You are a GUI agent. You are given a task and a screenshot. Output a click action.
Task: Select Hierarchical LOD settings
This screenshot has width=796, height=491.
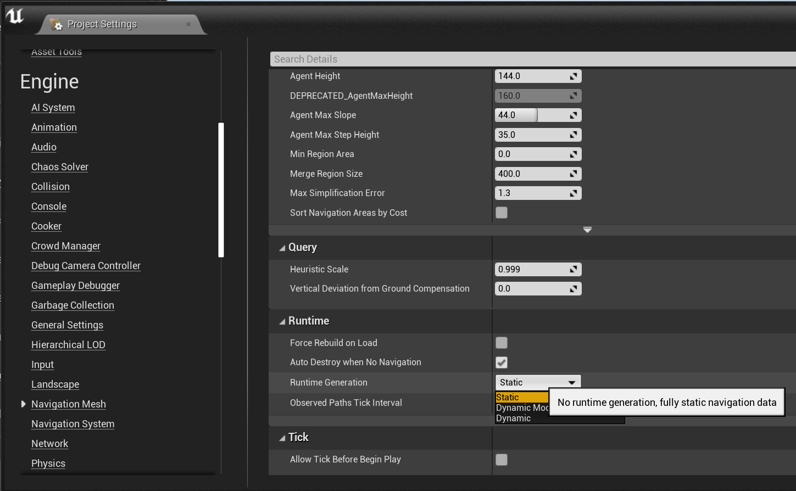pyautogui.click(x=68, y=345)
